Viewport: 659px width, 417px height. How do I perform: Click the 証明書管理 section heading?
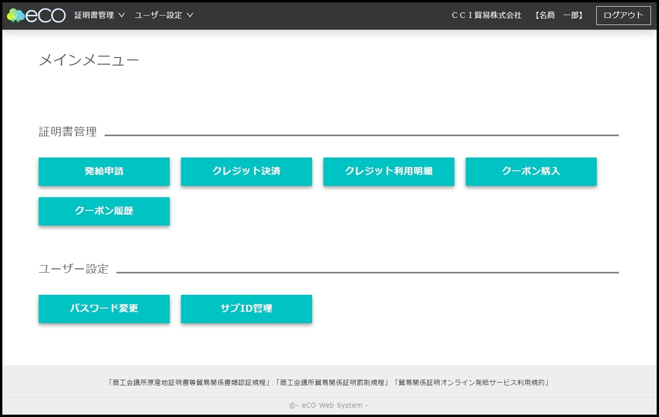[x=68, y=132]
